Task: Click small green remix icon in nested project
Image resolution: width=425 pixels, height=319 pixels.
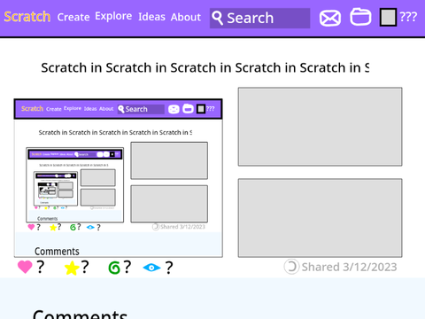Action: tap(73, 228)
